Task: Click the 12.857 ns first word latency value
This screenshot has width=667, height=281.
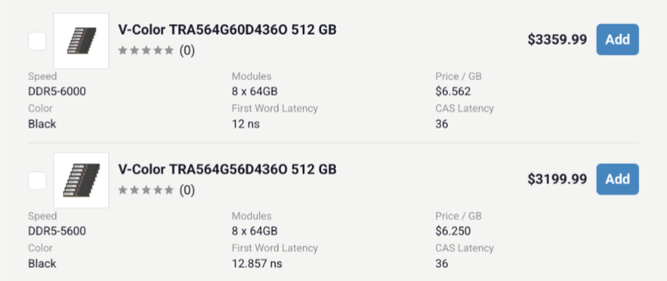Action: point(257,263)
